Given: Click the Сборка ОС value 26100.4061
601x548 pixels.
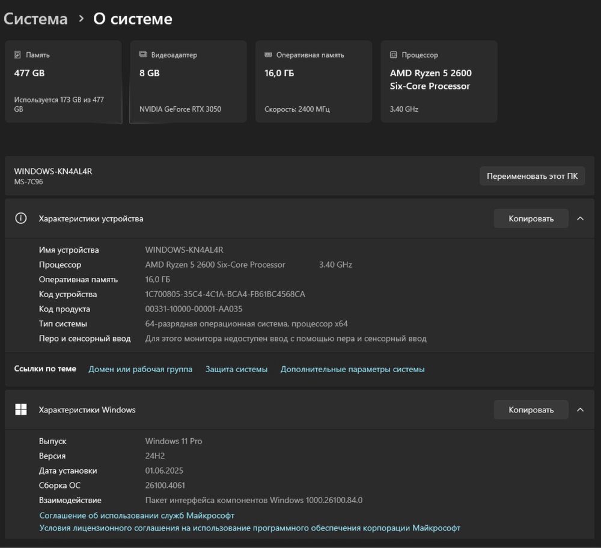Looking at the screenshot, I should point(165,485).
